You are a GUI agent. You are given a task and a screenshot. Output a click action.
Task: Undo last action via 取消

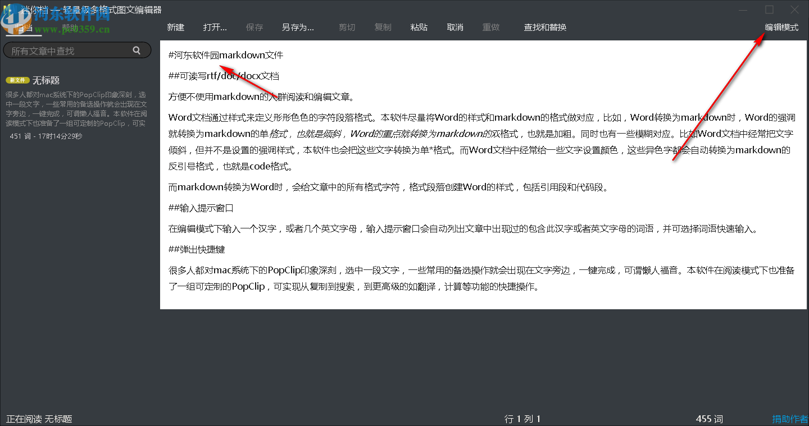455,27
